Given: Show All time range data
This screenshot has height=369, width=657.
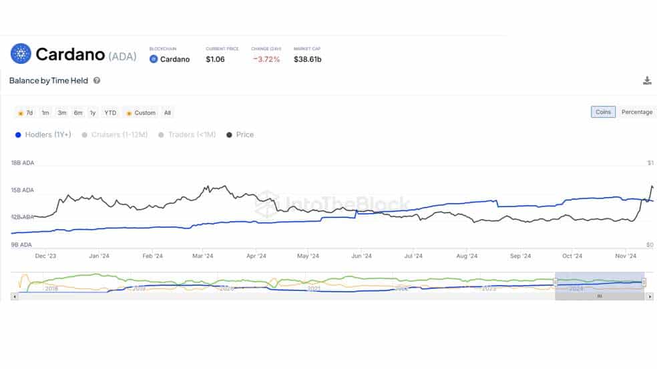Looking at the screenshot, I should pos(167,113).
